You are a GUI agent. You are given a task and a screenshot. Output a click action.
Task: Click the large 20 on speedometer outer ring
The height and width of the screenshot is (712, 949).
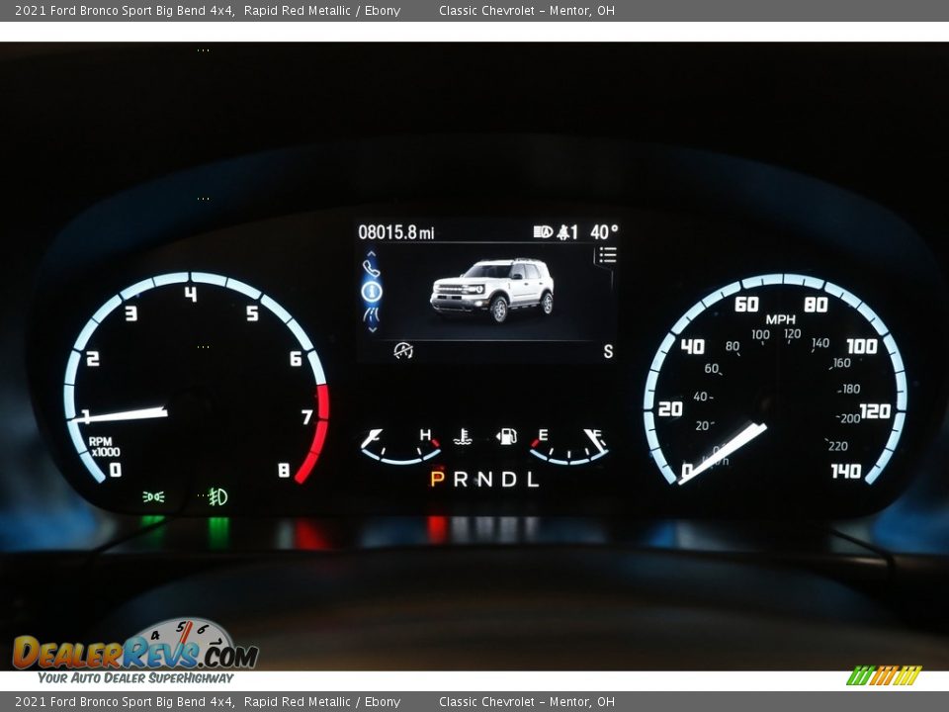click(x=670, y=409)
